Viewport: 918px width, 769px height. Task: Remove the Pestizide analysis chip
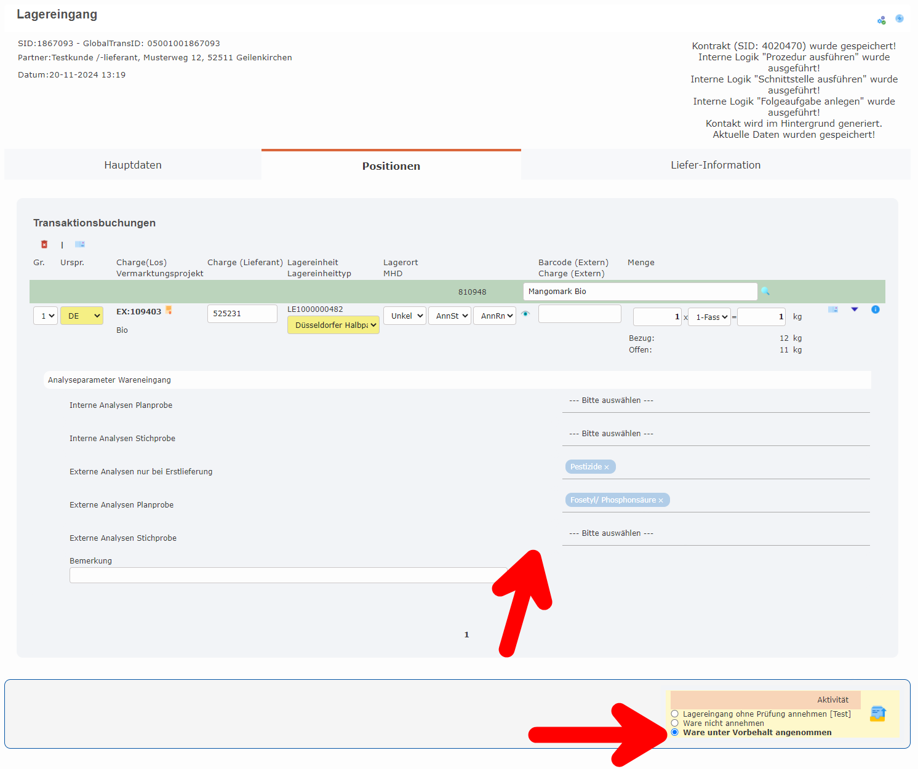(607, 467)
